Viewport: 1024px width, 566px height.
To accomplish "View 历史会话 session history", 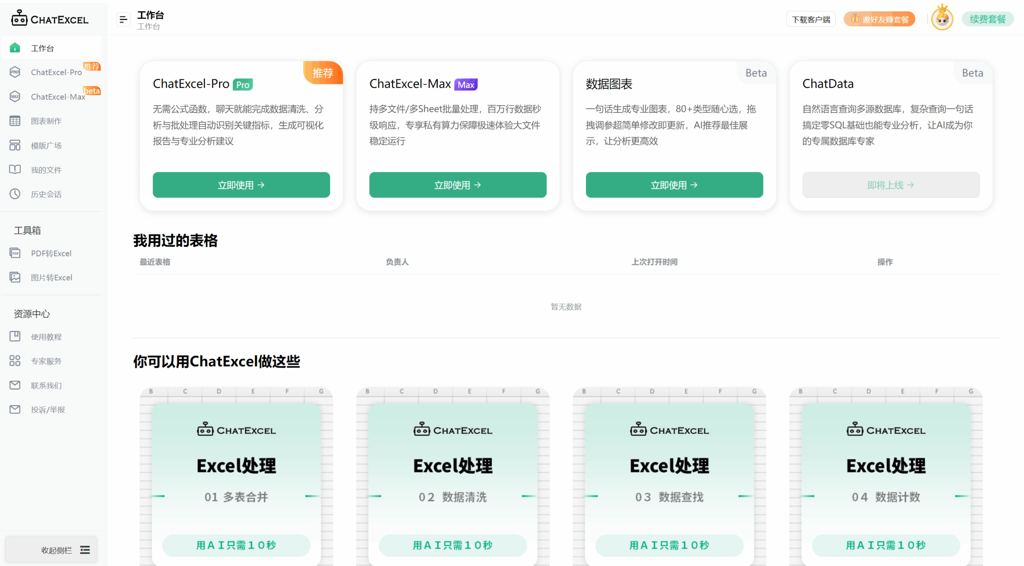I will coord(46,194).
